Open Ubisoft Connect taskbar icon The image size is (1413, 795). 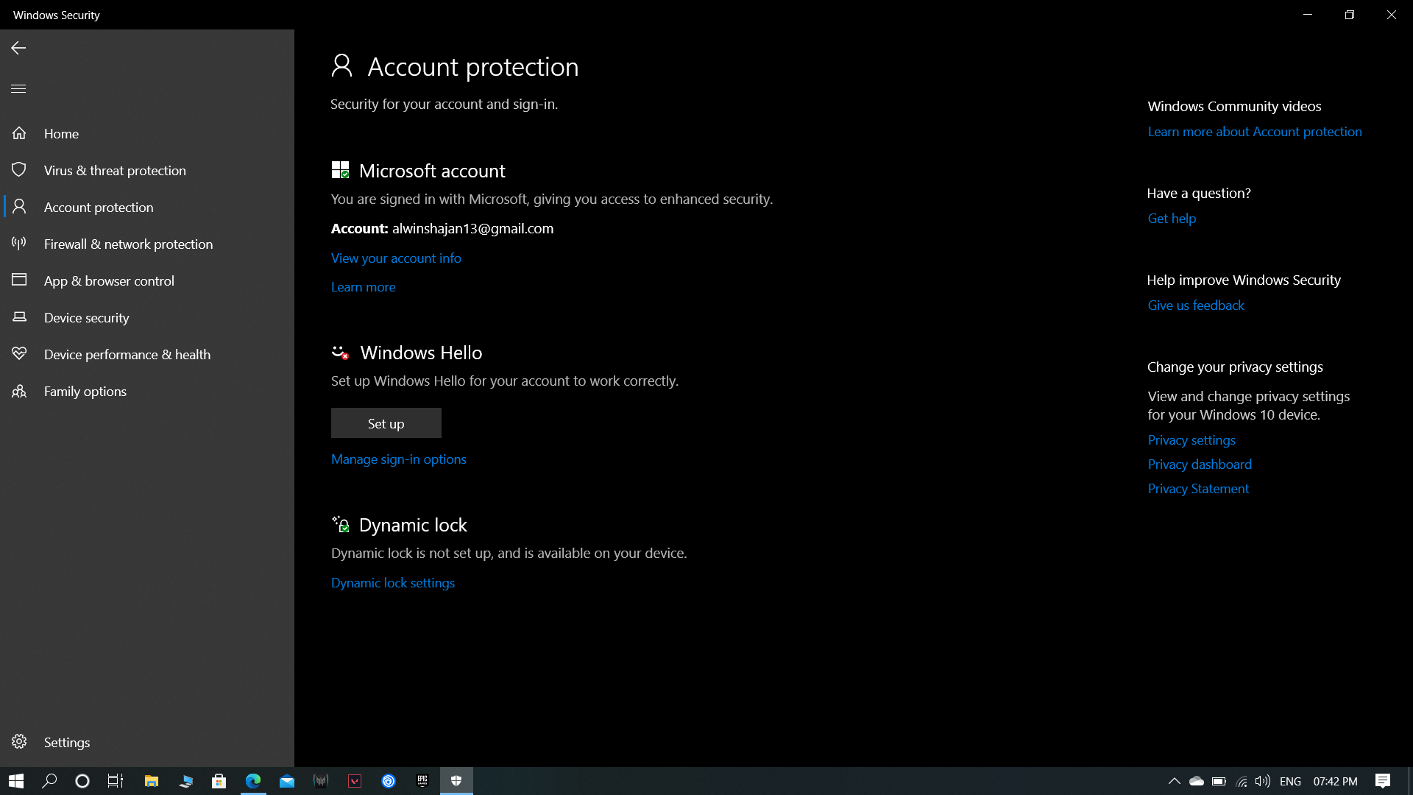pyautogui.click(x=389, y=781)
